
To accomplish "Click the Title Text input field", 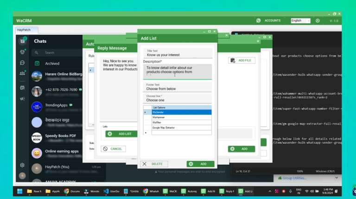I will click(x=178, y=55).
